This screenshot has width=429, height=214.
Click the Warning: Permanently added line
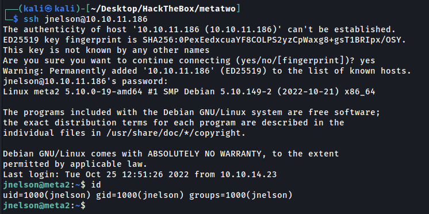[207, 71]
